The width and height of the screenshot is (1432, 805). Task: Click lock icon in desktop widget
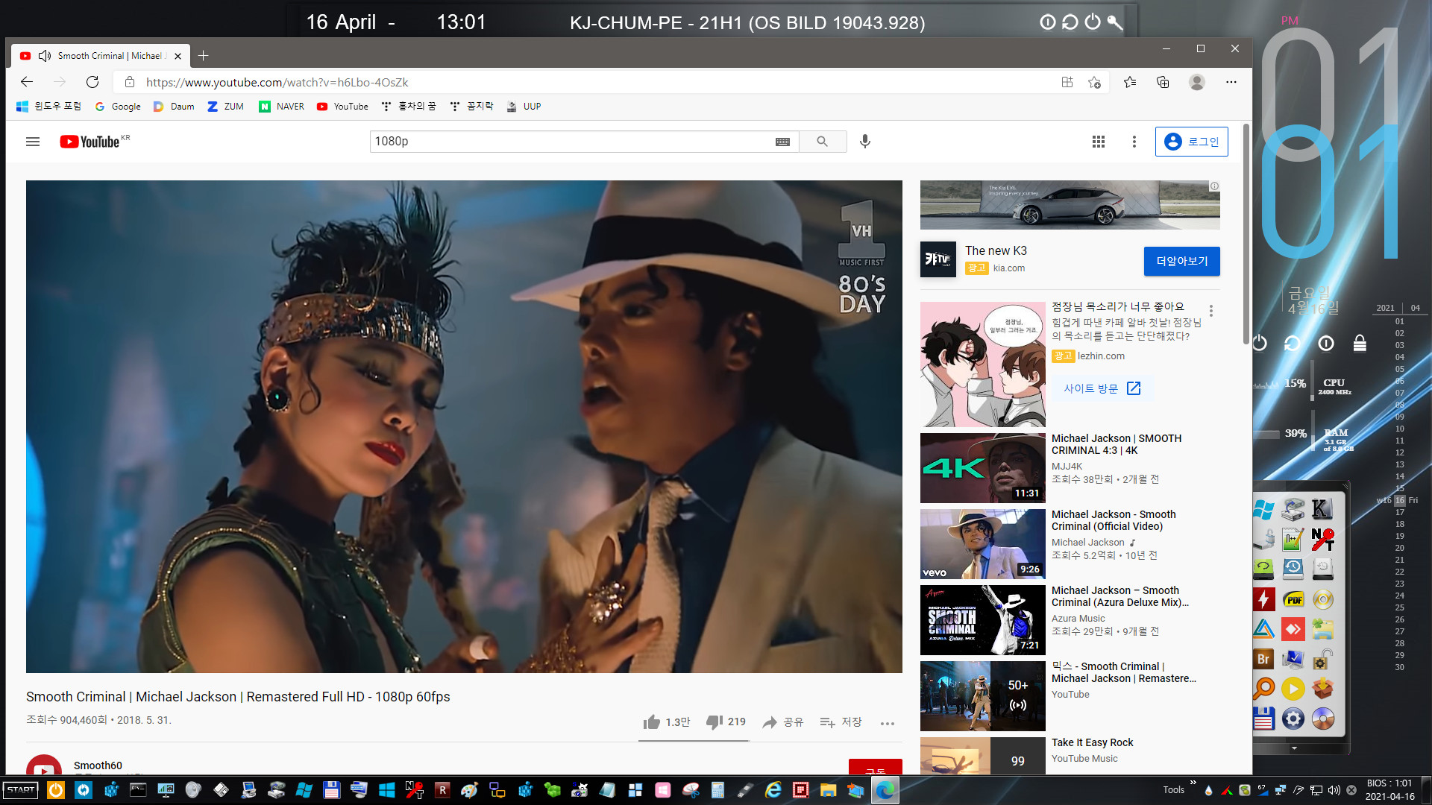1360,343
